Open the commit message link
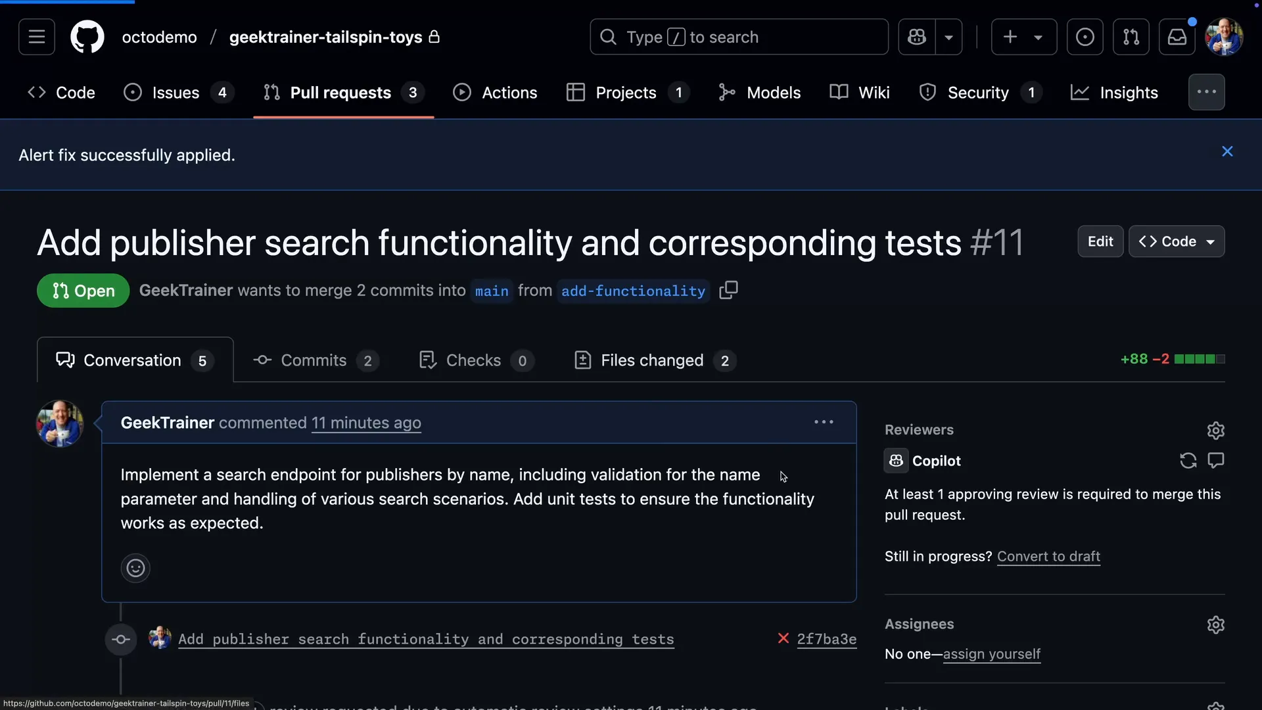 [426, 639]
